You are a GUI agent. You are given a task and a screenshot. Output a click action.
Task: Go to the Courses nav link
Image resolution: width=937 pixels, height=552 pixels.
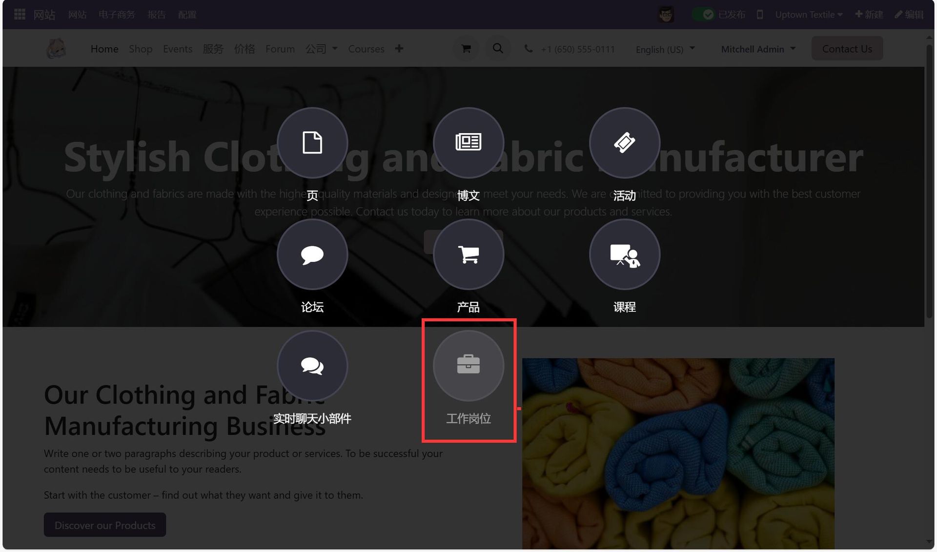[x=366, y=49]
